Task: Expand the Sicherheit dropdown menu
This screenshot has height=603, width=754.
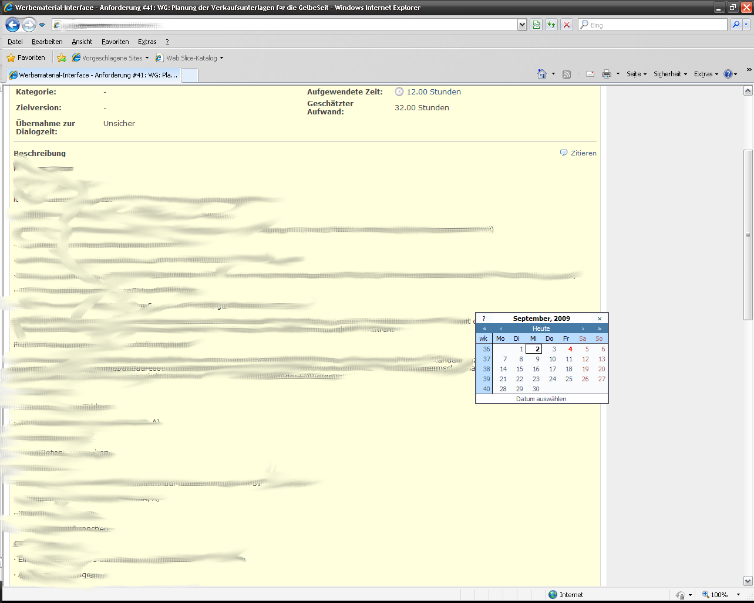Action: pos(670,74)
